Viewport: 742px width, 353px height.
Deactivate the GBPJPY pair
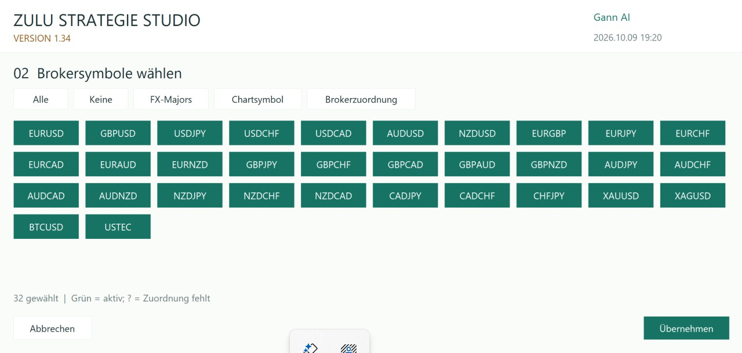click(262, 165)
